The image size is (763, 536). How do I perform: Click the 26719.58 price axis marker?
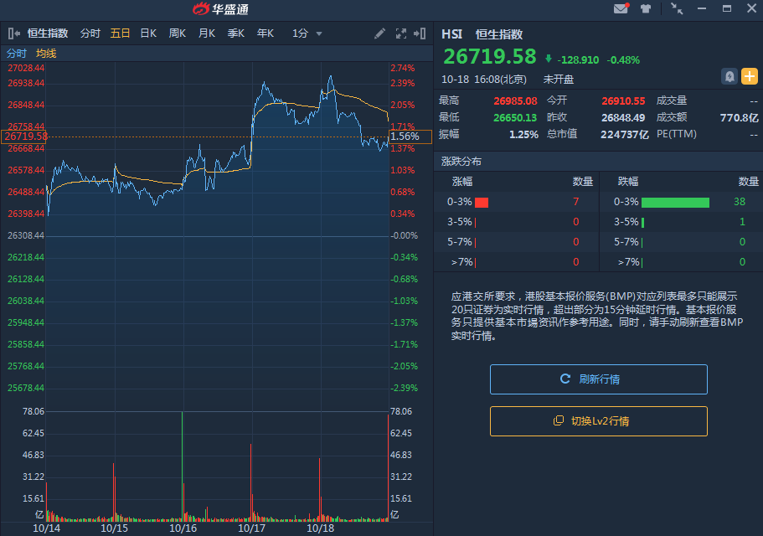pyautogui.click(x=24, y=137)
